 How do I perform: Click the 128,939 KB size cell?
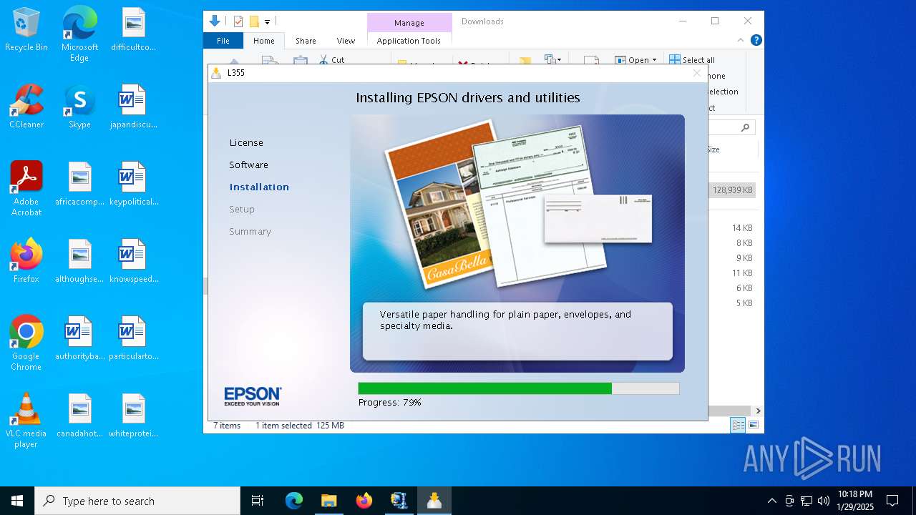732,190
